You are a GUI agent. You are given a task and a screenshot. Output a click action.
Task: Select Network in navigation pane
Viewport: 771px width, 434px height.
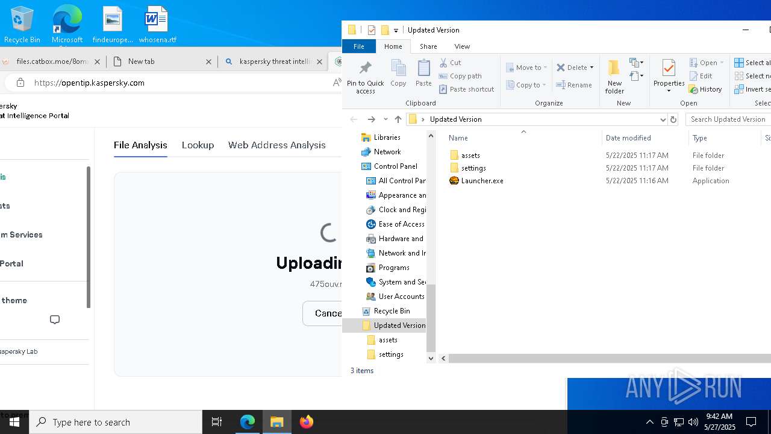[381, 152]
